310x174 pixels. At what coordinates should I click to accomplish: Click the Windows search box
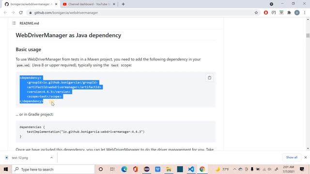pos(53,169)
